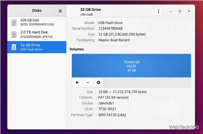Click the Volumes heading

(x=77, y=49)
